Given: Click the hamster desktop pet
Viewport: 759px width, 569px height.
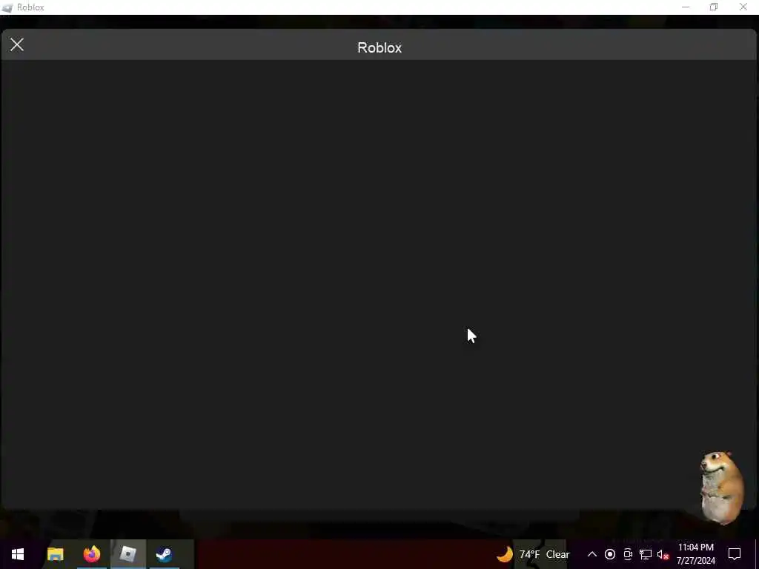Looking at the screenshot, I should click(x=722, y=488).
